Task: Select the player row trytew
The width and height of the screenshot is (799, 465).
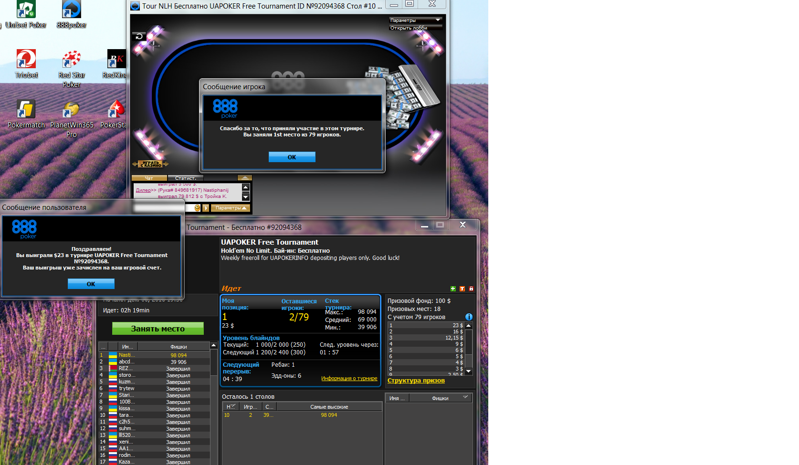Action: [154, 388]
